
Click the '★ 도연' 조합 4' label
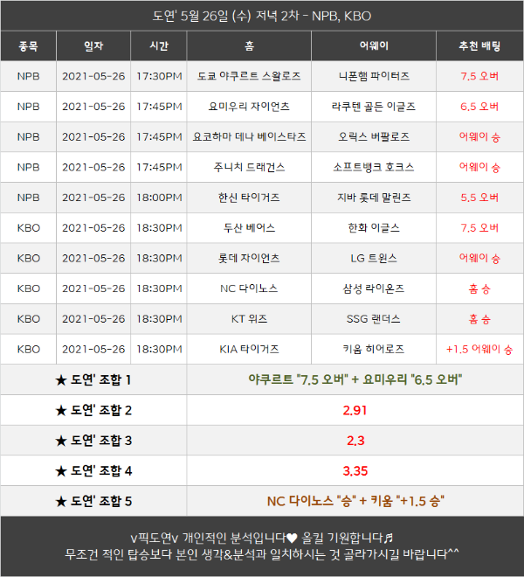click(x=93, y=470)
